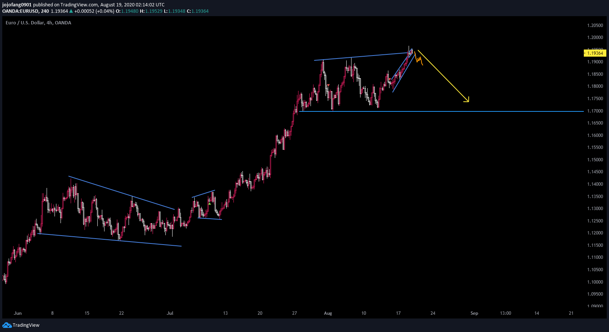Click the 1.16000 price axis label

(x=595, y=135)
